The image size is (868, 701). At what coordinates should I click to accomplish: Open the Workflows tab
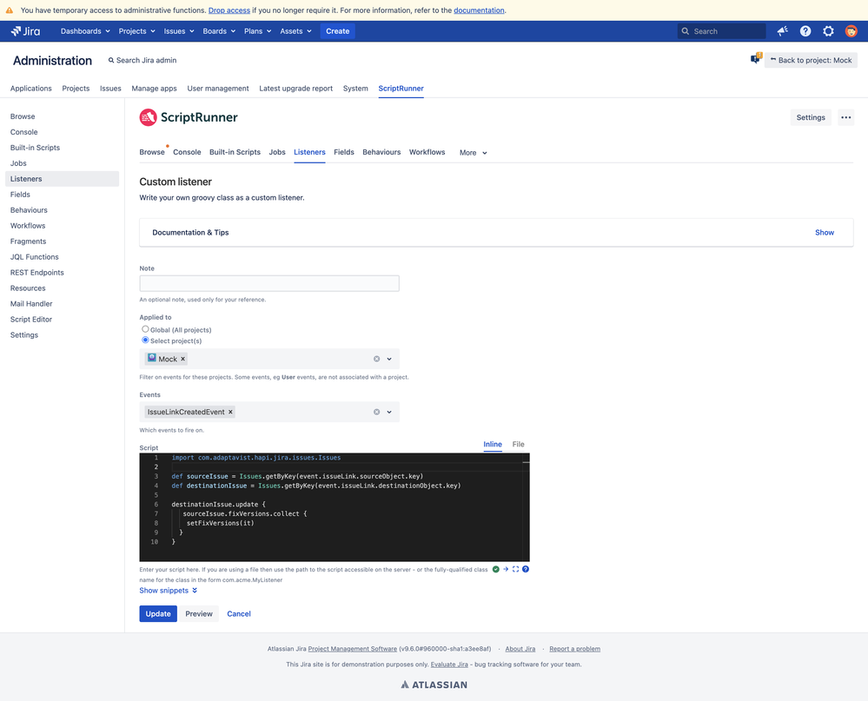[427, 152]
